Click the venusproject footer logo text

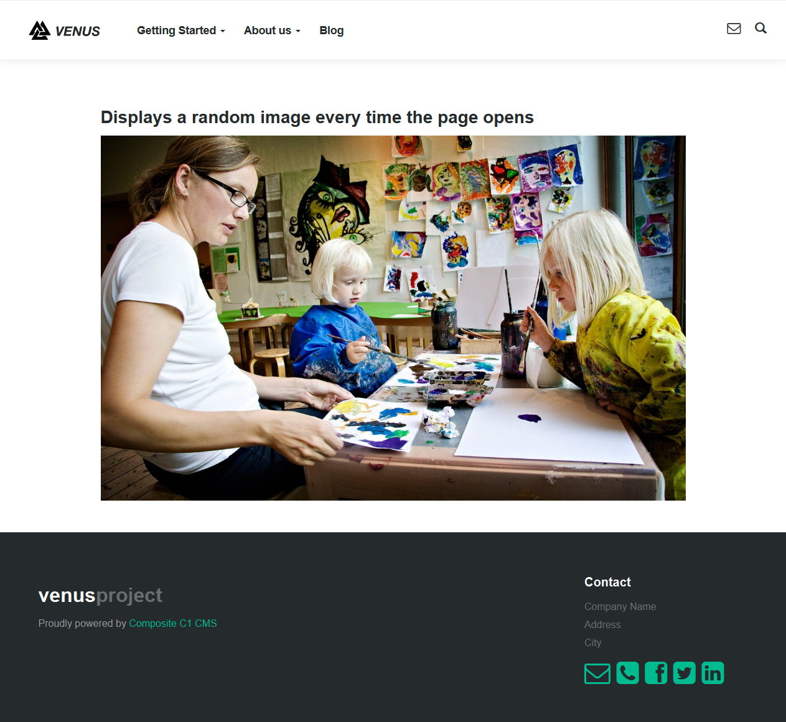(100, 595)
